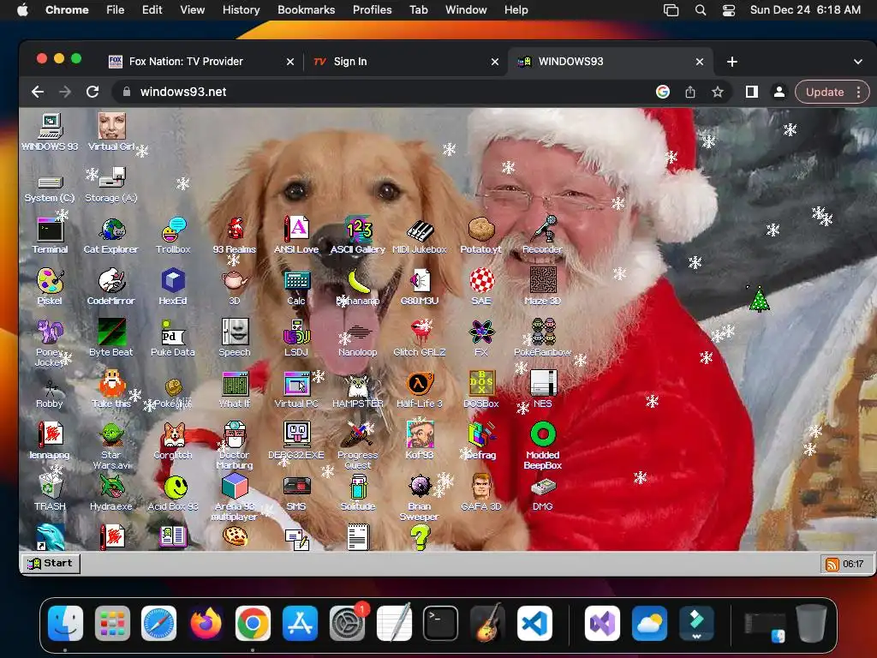
Task: Click the Chrome Update button
Action: point(825,92)
